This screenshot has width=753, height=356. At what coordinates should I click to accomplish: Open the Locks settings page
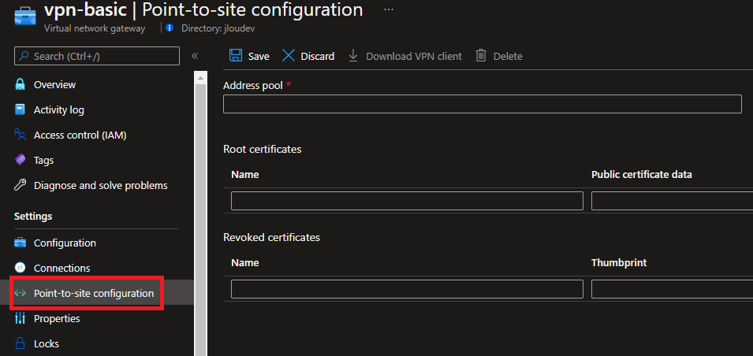[x=47, y=343]
